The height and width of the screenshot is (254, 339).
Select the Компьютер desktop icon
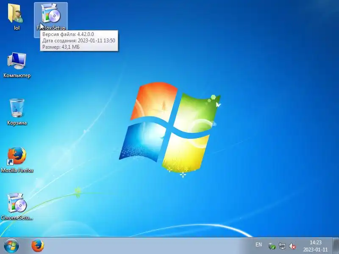coord(17,61)
